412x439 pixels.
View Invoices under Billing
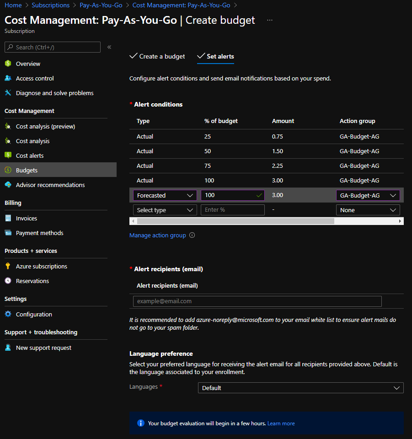tap(27, 218)
